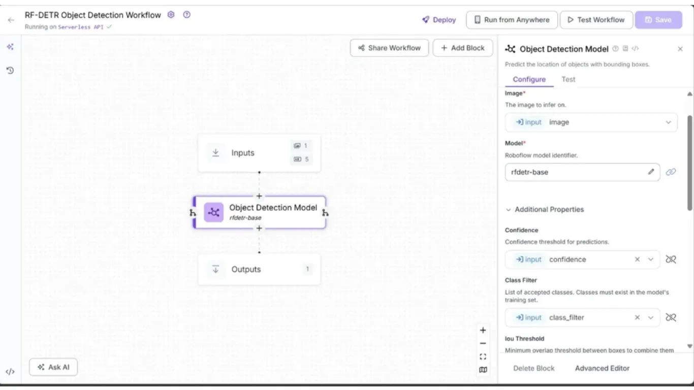Viewport: 694px width, 390px height.
Task: Open the Class Filter input dropdown
Action: pos(651,317)
